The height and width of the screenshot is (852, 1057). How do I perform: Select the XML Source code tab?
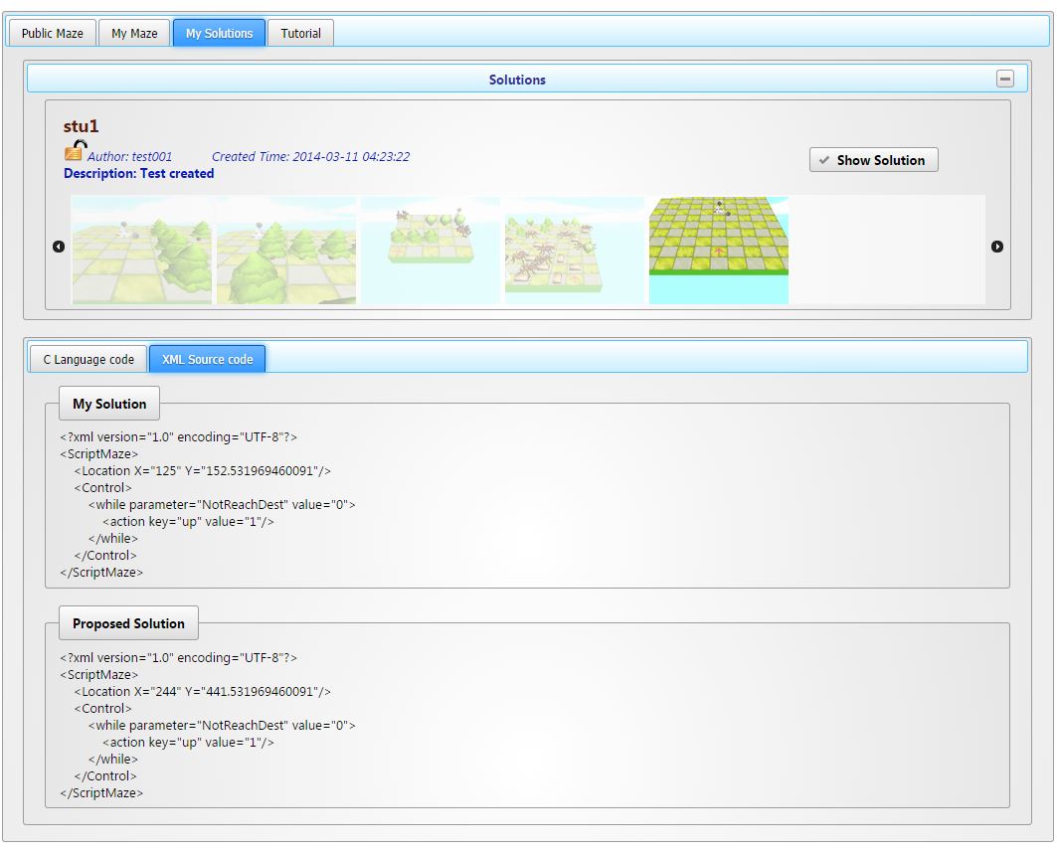[207, 359]
